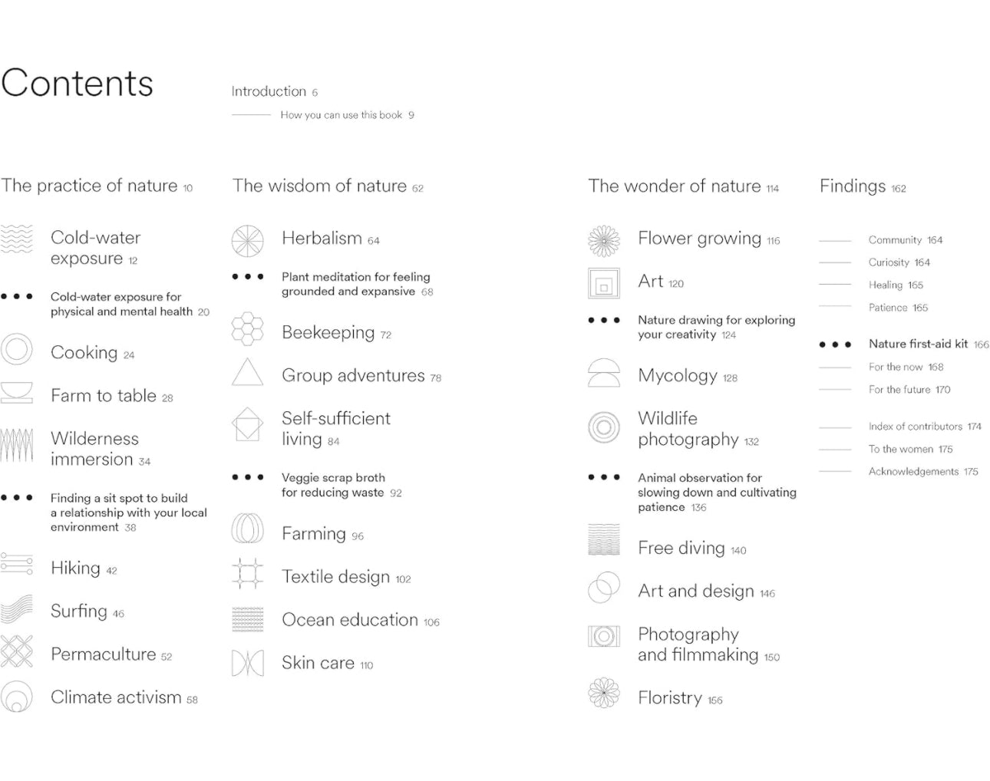This screenshot has width=990, height=781.
Task: Click the wavy lines icon for Cold-water exposure
Action: click(x=17, y=239)
